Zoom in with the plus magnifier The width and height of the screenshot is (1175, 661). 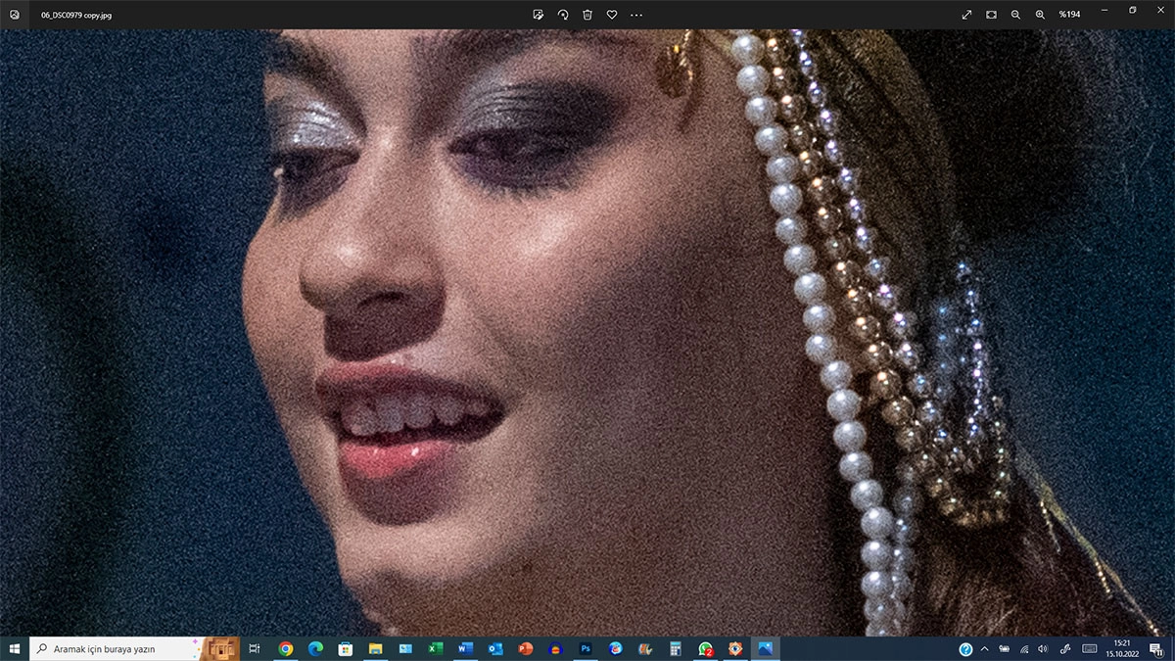(1040, 15)
